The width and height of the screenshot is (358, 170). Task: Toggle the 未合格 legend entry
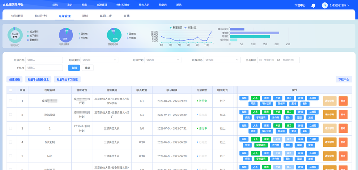83,38
